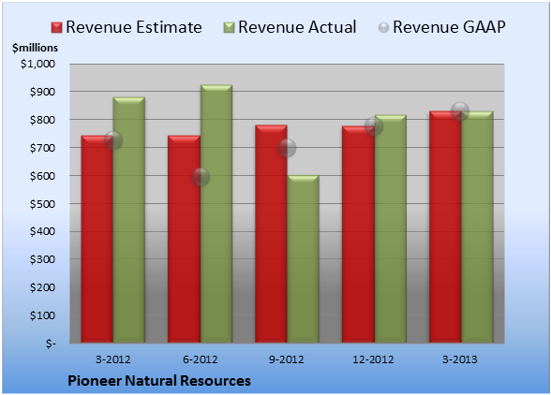This screenshot has width=551, height=395.
Task: Click the green Revenue Actual legend swatch
Action: 229,28
